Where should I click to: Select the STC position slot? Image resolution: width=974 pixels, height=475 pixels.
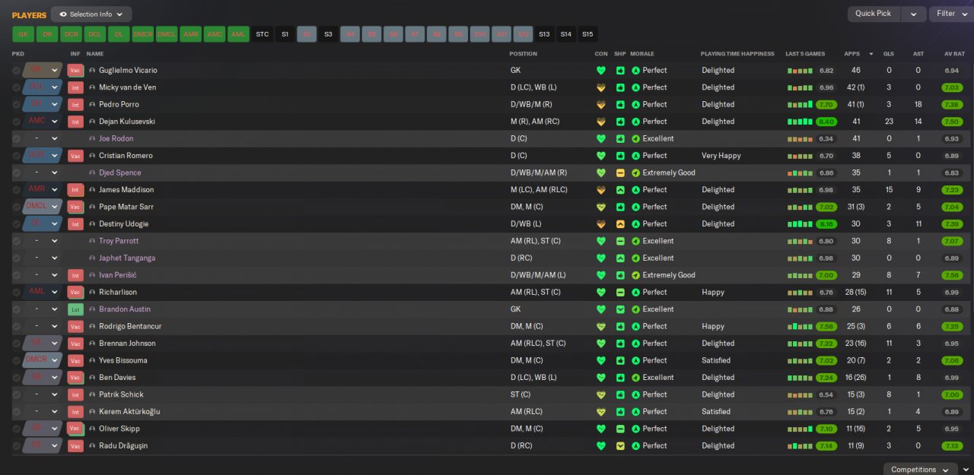click(263, 34)
